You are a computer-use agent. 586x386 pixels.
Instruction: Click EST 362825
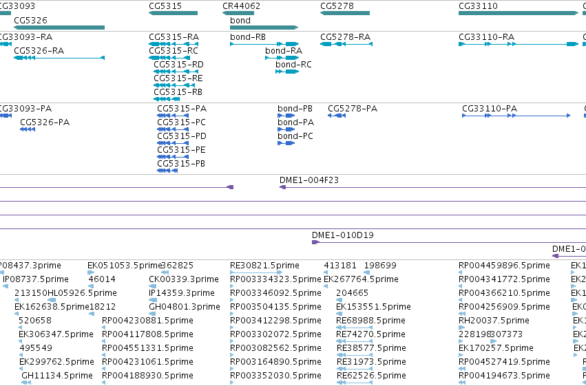pos(177,266)
